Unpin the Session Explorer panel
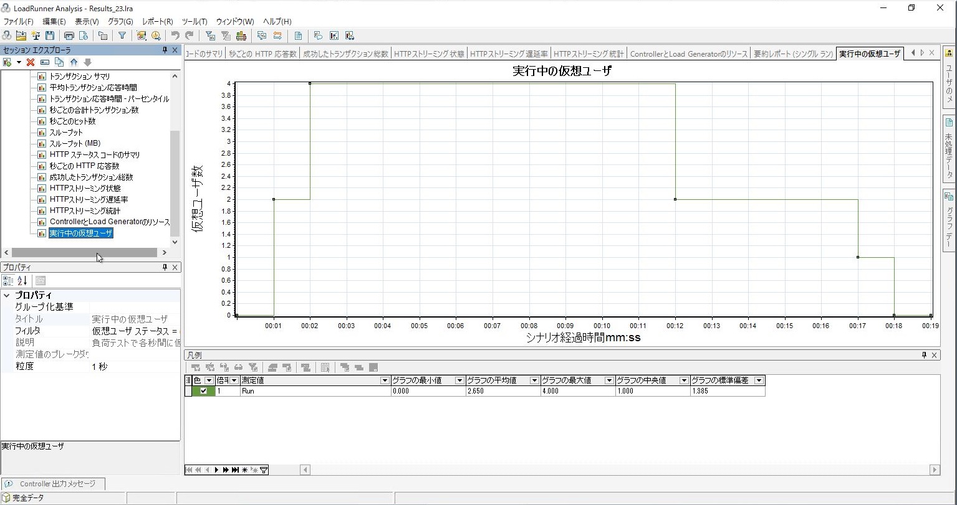Screen dimensions: 957x505 (x=165, y=50)
